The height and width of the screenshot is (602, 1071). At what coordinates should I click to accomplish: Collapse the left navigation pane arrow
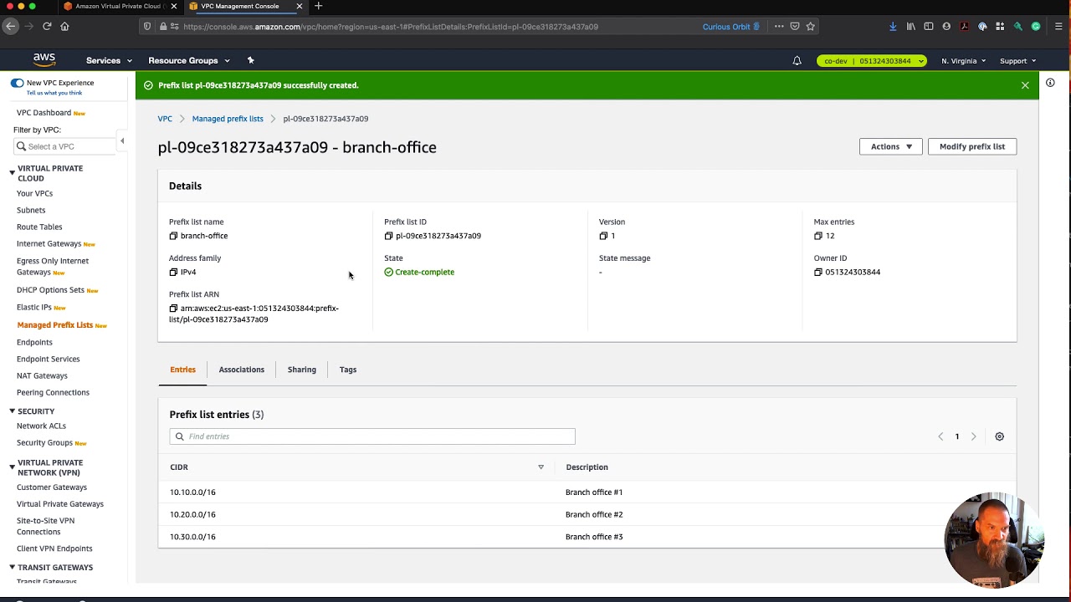click(122, 141)
